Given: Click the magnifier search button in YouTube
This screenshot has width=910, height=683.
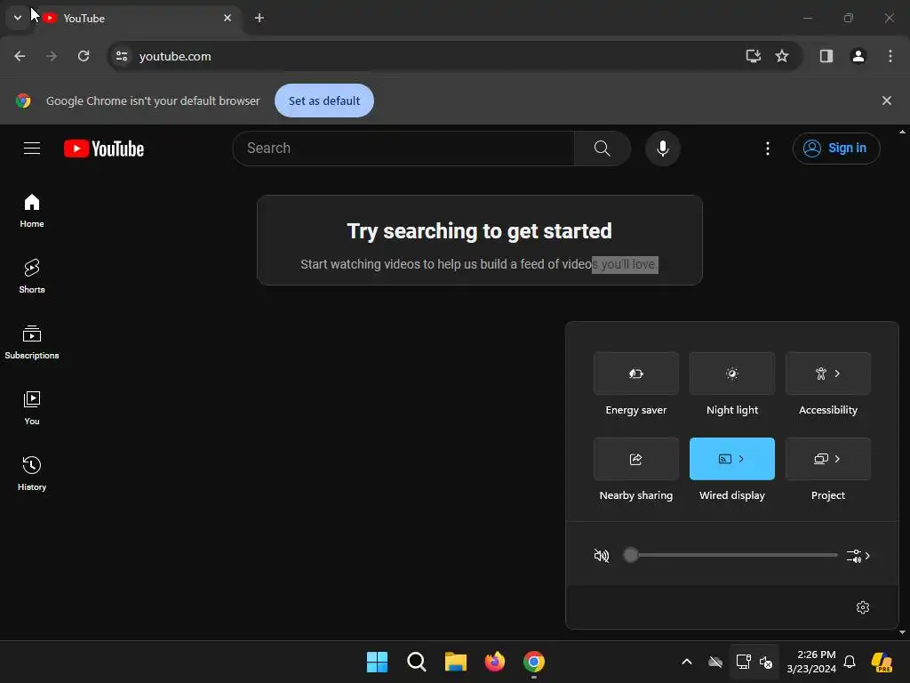Looking at the screenshot, I should (x=602, y=149).
